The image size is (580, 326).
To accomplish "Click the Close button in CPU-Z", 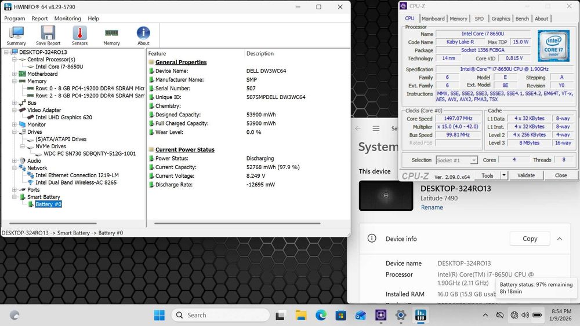I will pyautogui.click(x=561, y=175).
